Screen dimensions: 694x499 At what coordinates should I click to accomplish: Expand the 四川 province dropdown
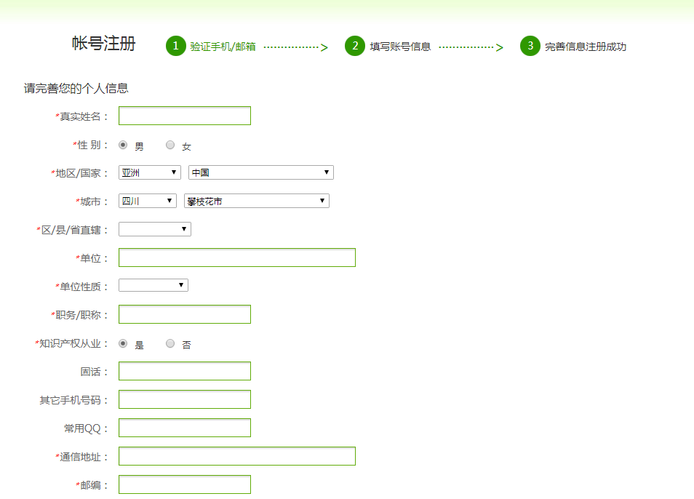147,201
